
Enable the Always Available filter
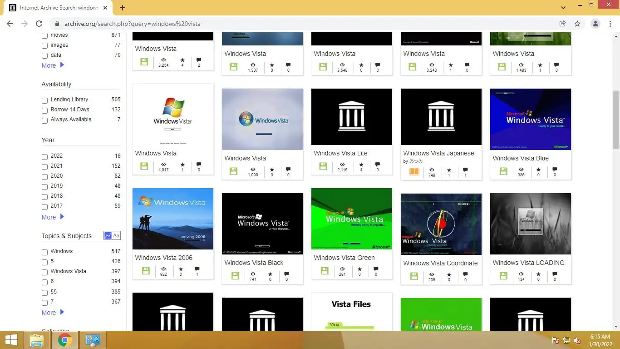[x=44, y=120]
